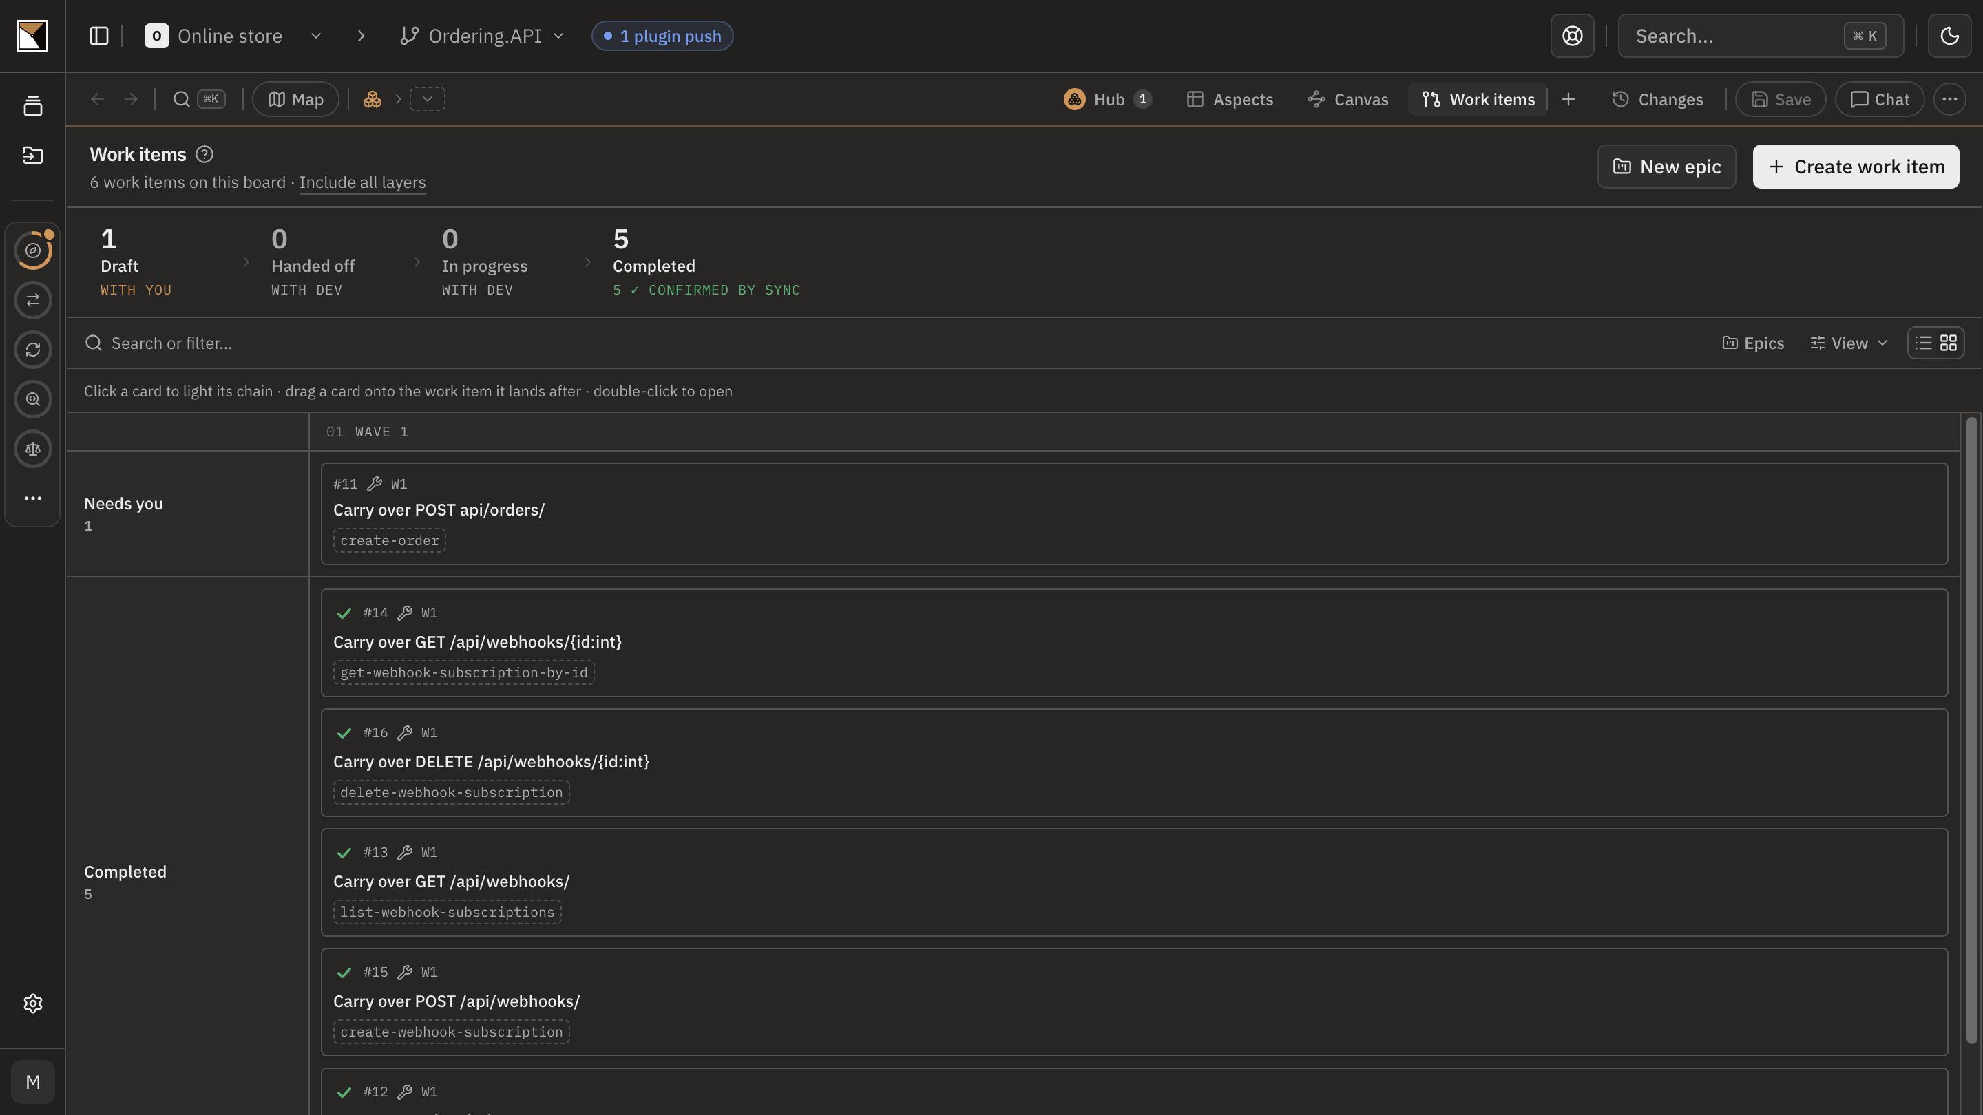
Task: Open the Chat panel
Action: coord(1879,99)
